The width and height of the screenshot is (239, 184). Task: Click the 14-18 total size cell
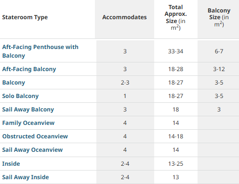pos(176,136)
